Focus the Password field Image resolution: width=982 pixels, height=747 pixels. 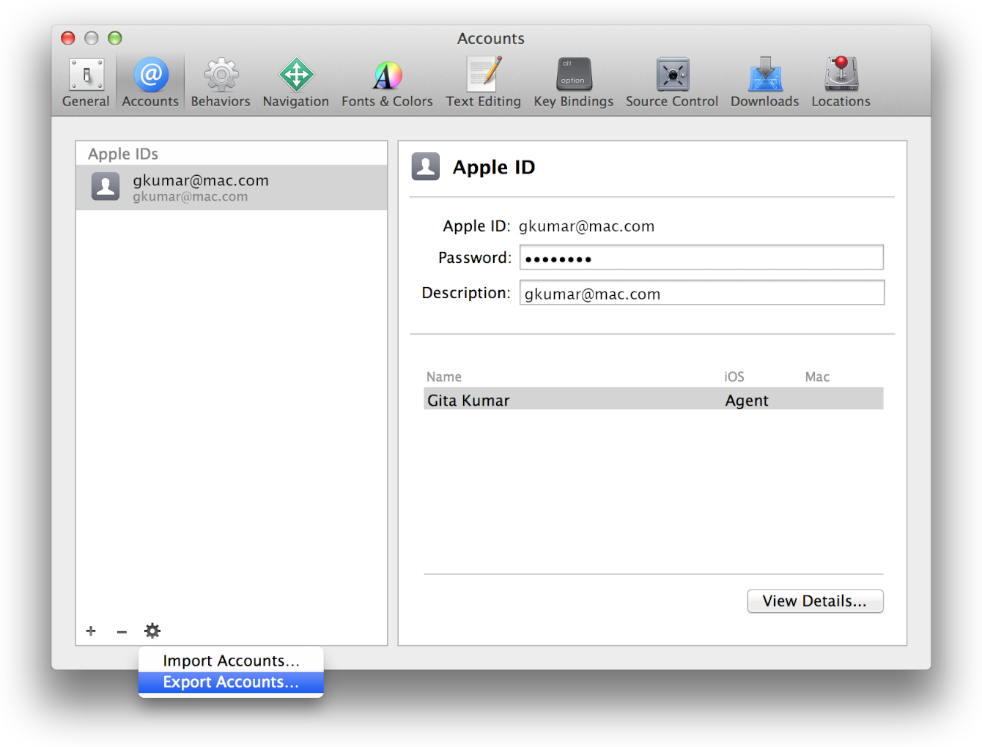point(701,258)
